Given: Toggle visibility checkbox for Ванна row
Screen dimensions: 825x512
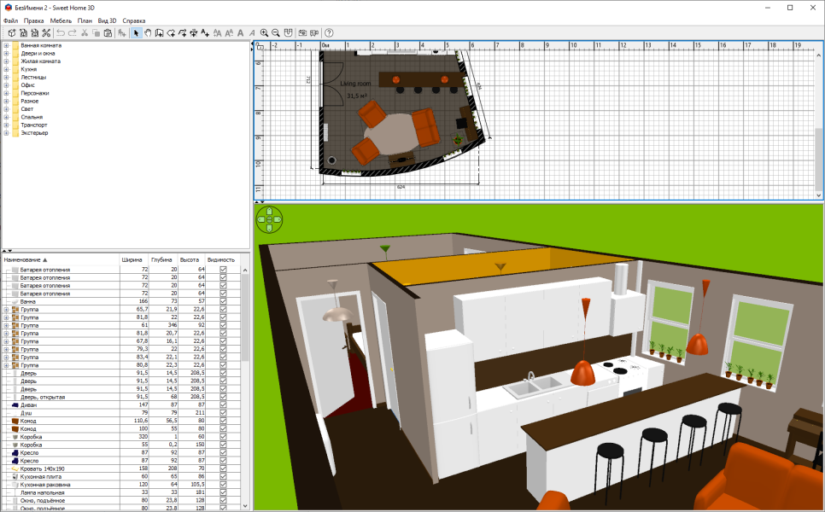Looking at the screenshot, I should click(x=223, y=302).
